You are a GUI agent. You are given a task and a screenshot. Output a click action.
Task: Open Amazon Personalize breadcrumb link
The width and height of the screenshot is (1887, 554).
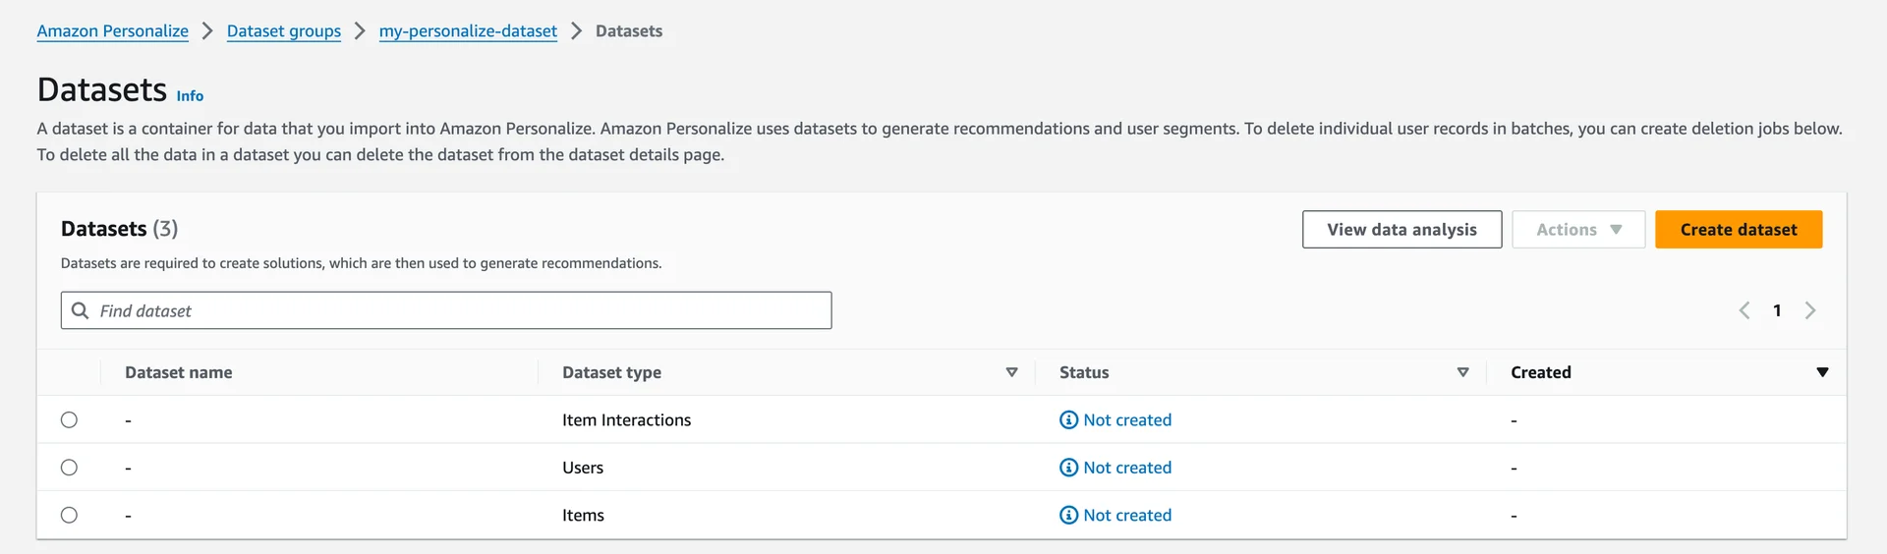click(112, 31)
